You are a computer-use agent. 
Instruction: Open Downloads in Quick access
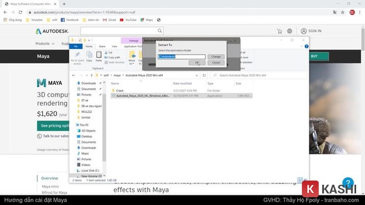pyautogui.click(x=89, y=83)
